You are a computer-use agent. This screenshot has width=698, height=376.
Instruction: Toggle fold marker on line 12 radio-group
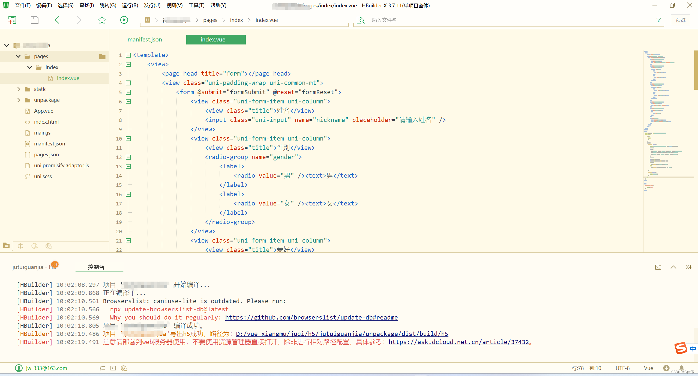128,157
